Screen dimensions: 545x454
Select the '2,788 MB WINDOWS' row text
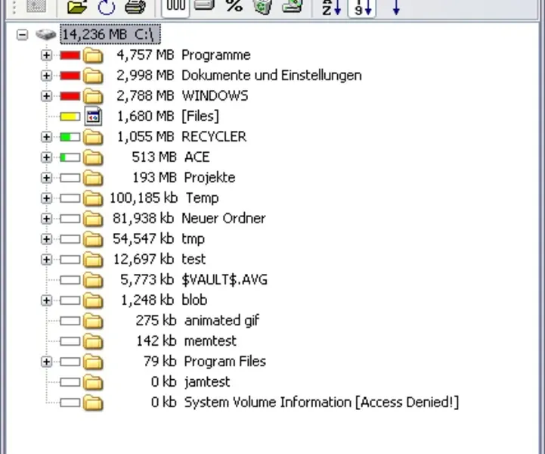point(182,95)
